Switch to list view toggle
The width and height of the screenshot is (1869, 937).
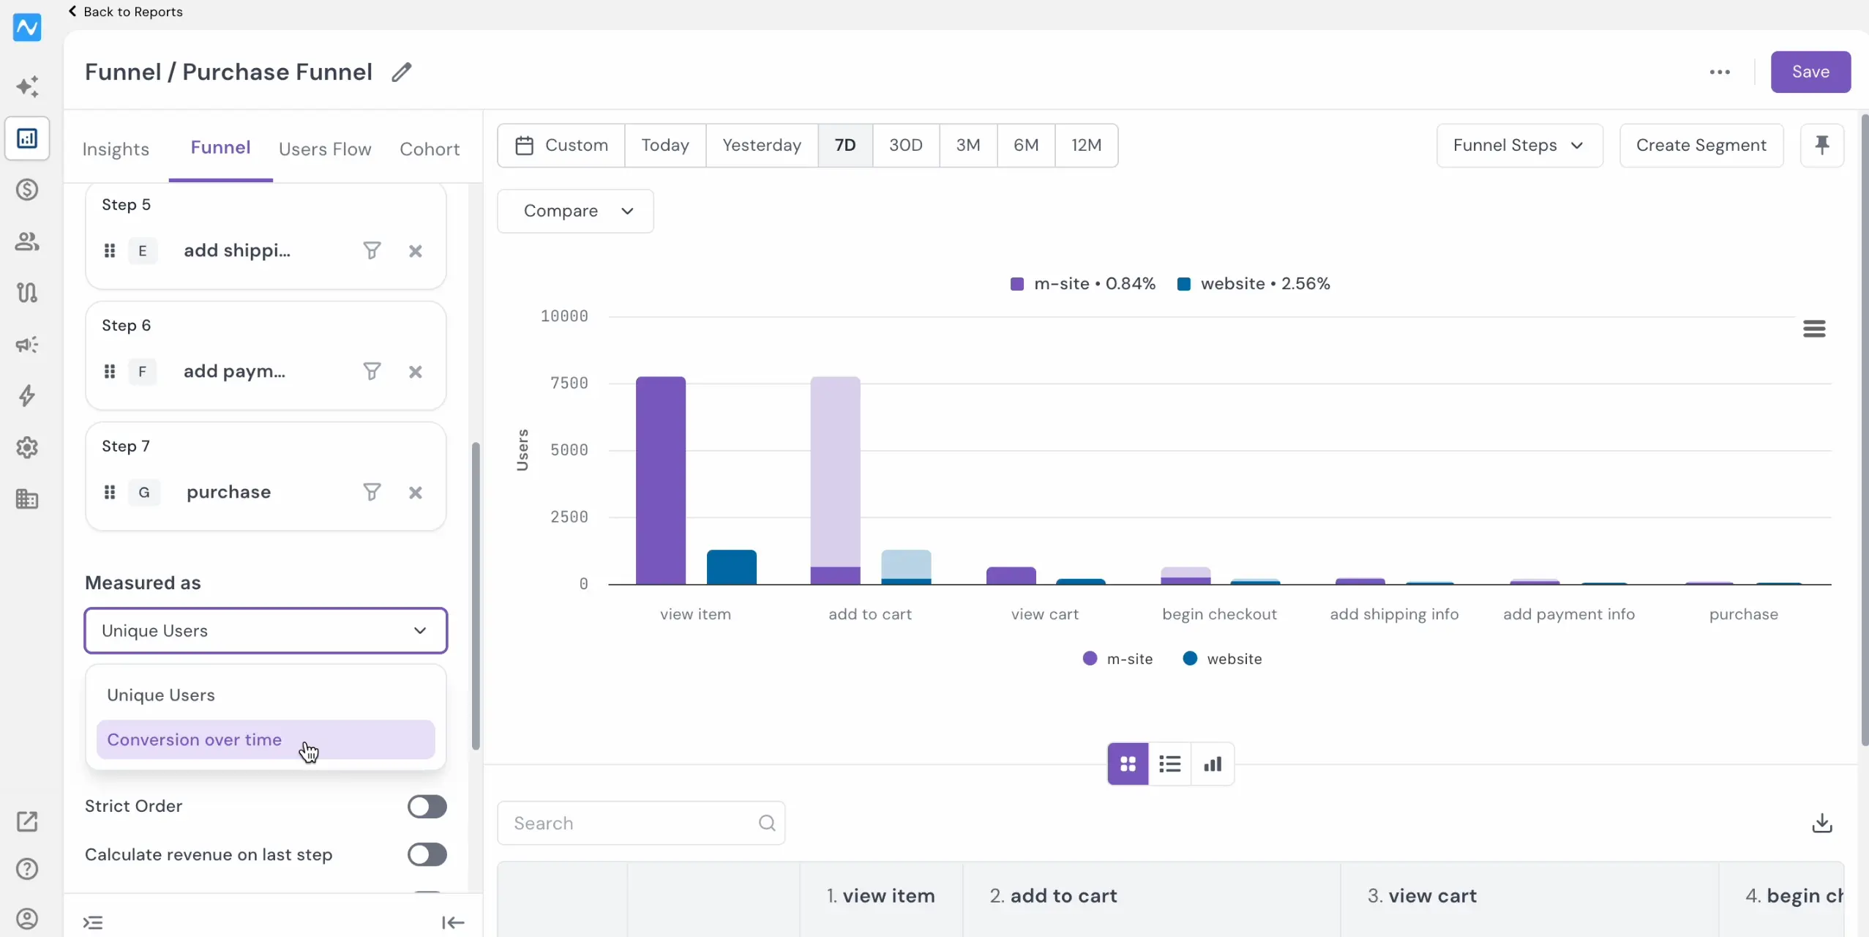click(1170, 764)
